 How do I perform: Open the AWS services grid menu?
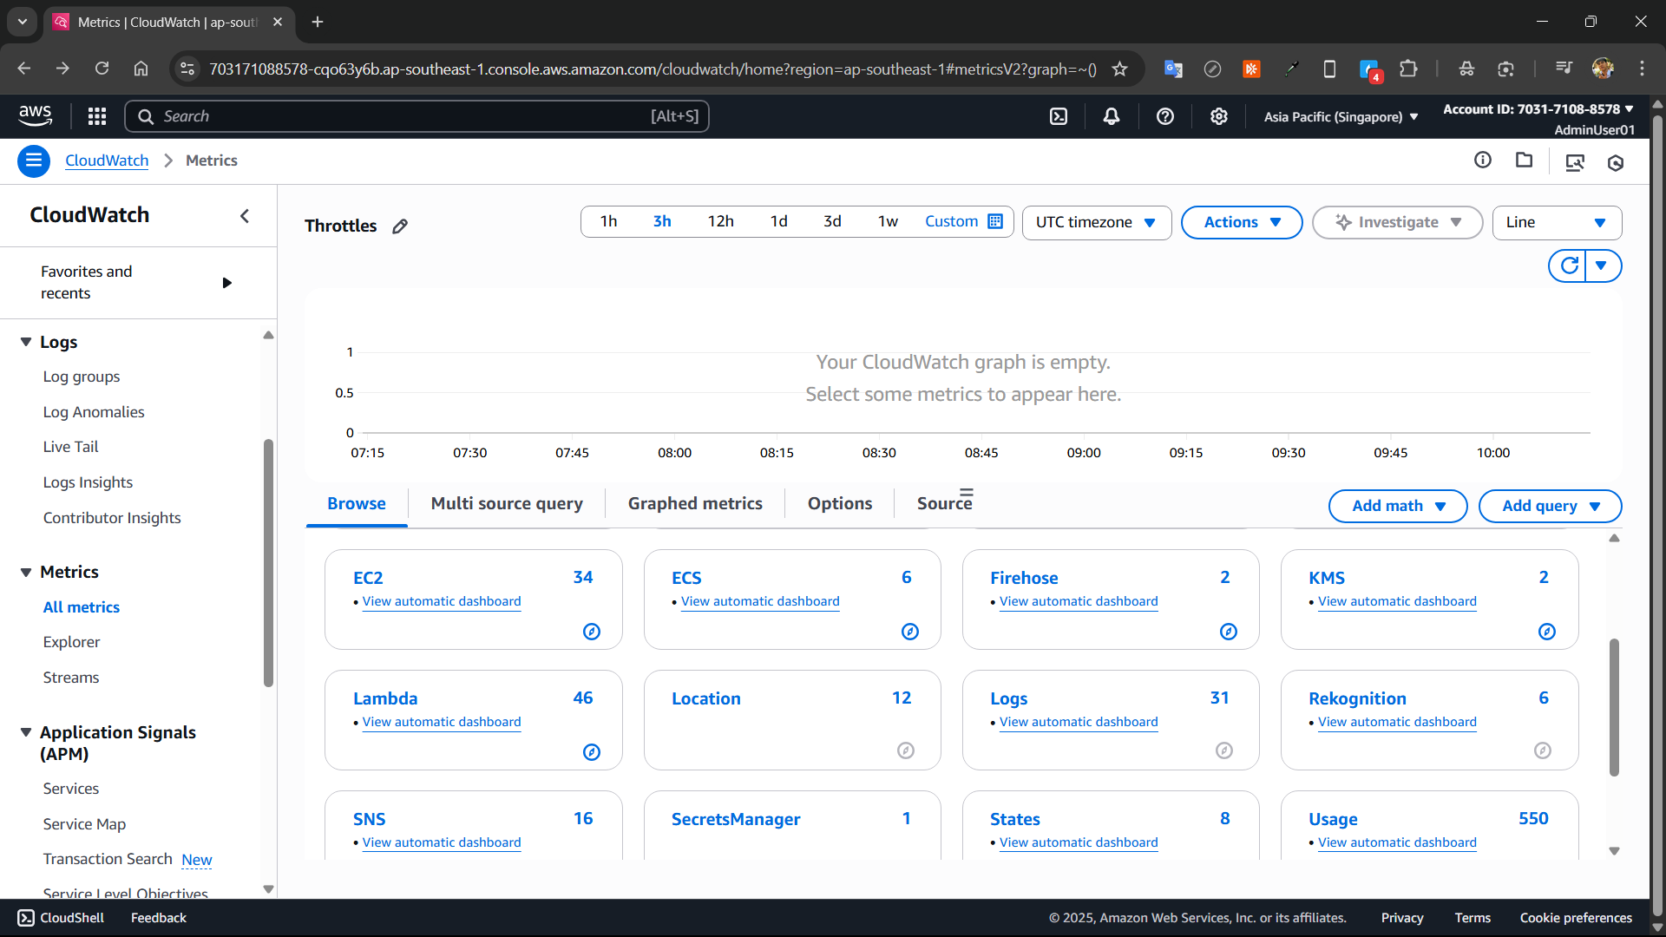coord(97,116)
